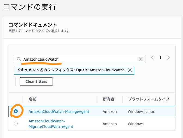
Task: Clear search text with the X icon
Action: [x=141, y=59]
